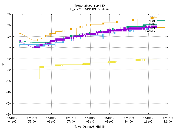Click the y-axis value 0
Image resolution: width=173 pixels, height=129 pixels.
10,48
